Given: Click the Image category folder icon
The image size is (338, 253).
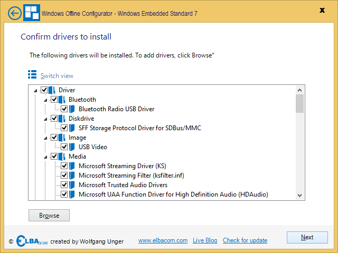Looking at the screenshot, I should click(62, 137).
